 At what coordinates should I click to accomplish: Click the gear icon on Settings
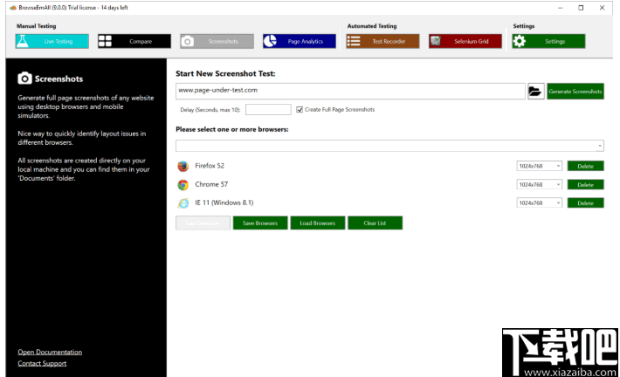pyautogui.click(x=520, y=41)
